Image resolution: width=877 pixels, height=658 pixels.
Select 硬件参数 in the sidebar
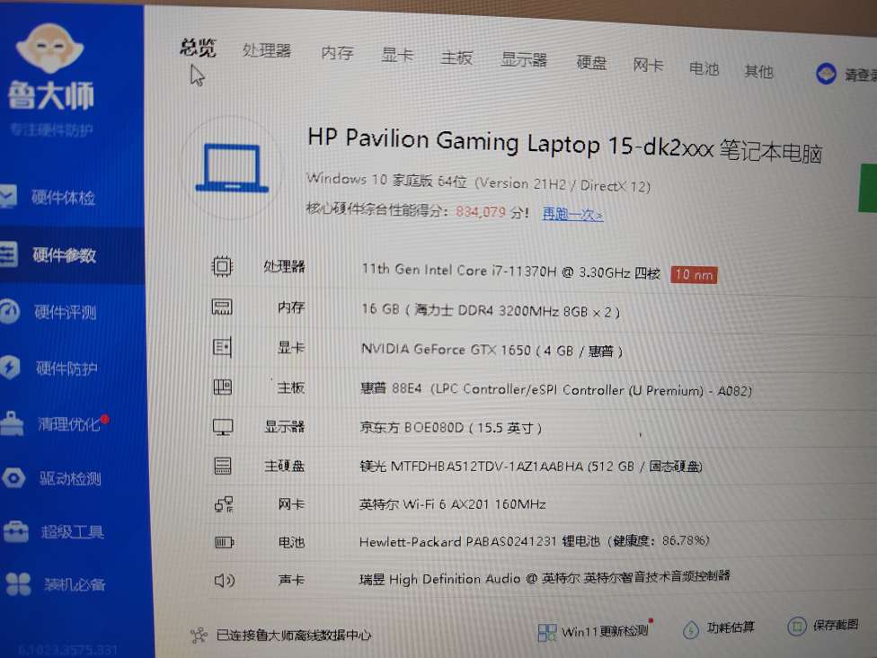point(63,255)
